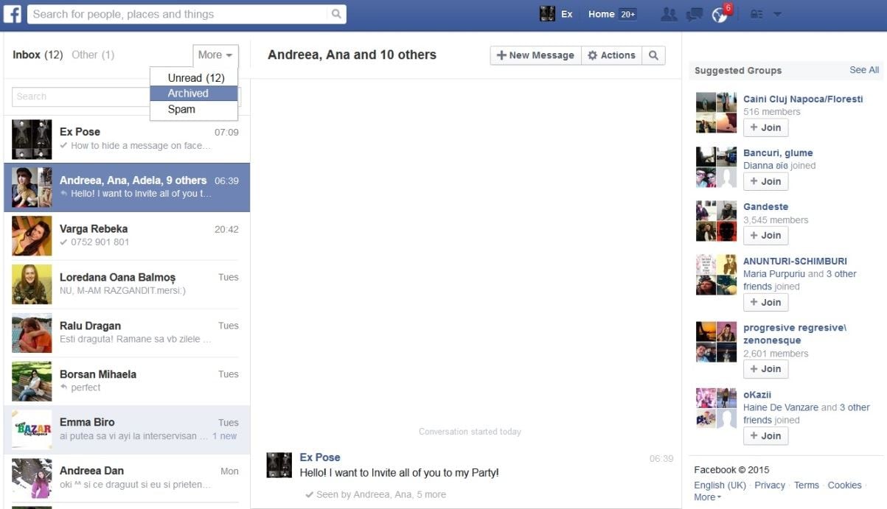Select the Andreea, Ana, Adela, 9 others conversation
This screenshot has height=509, width=887.
[127, 188]
